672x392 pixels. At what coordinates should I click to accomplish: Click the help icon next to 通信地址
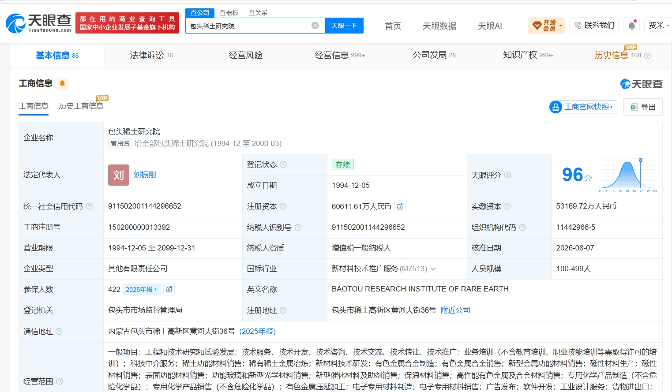point(59,332)
